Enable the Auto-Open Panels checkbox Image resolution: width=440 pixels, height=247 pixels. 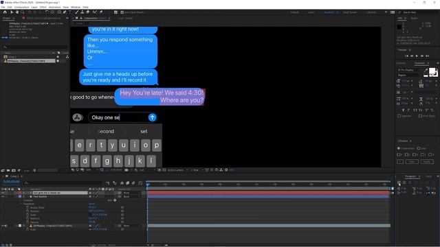[122, 12]
